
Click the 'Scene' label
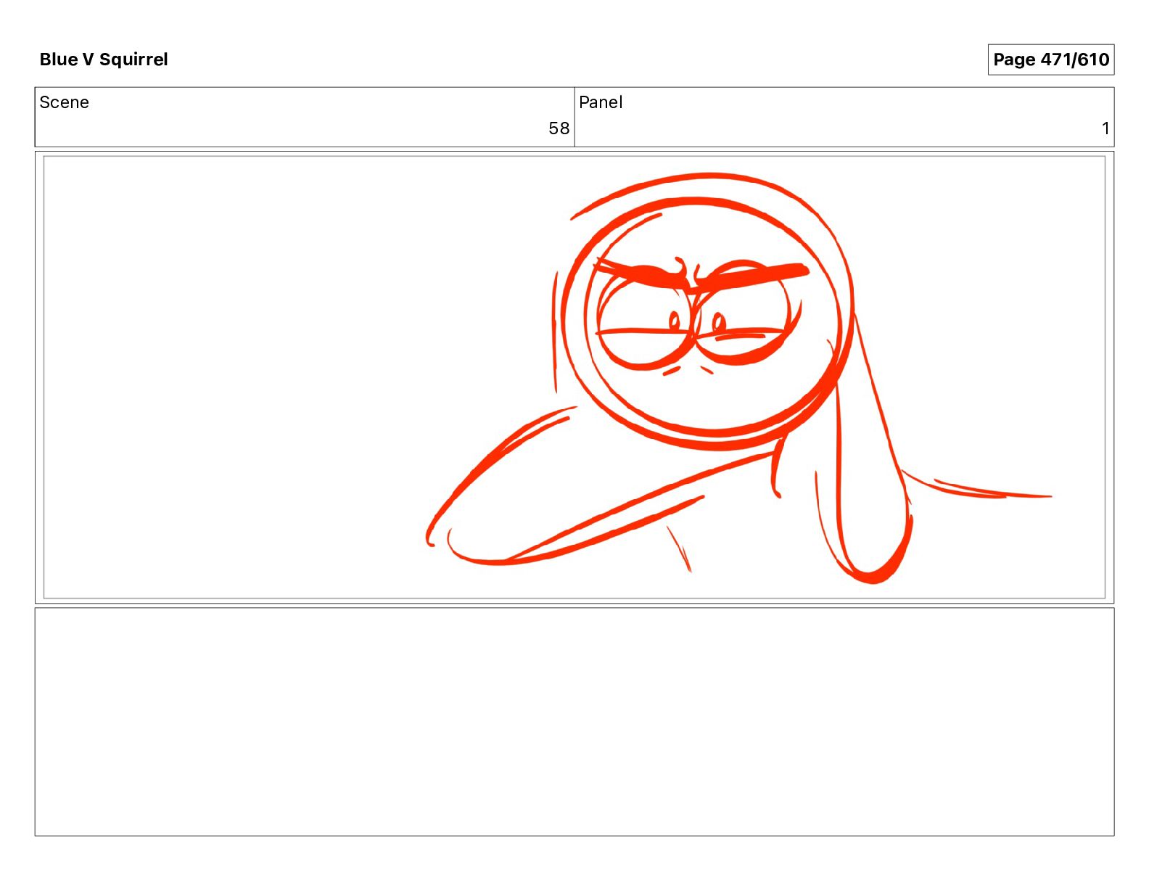(x=65, y=102)
